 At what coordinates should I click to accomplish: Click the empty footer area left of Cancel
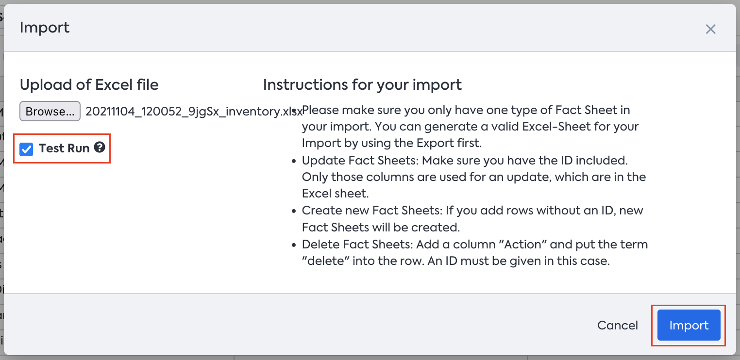[291, 326]
